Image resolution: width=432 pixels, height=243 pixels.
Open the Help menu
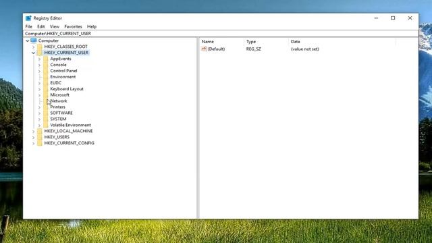pyautogui.click(x=92, y=27)
